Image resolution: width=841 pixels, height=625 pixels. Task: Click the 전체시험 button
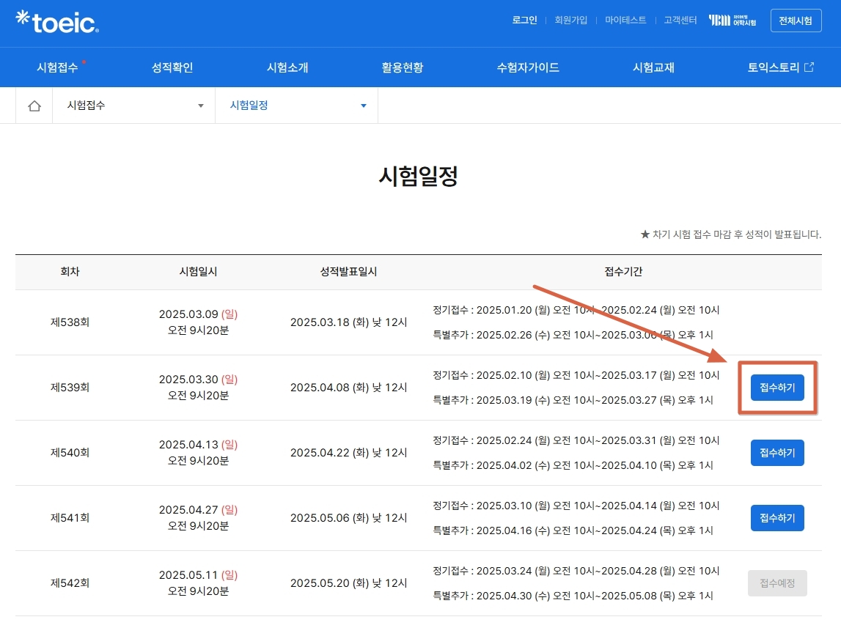pyautogui.click(x=796, y=21)
